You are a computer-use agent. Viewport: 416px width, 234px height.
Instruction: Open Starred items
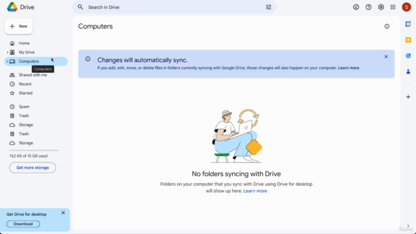(x=25, y=93)
